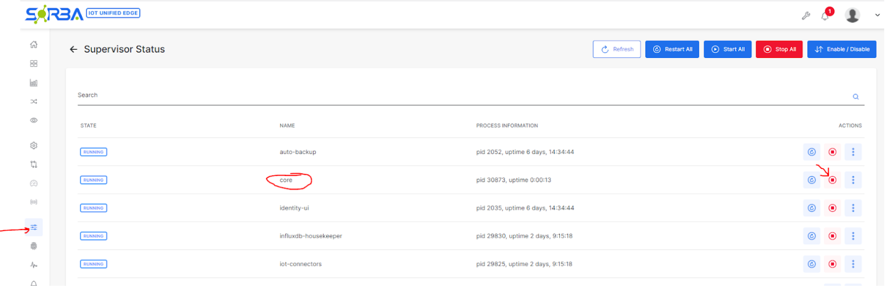This screenshot has width=887, height=294.
Task: Open the settings gear in sidebar
Action: [x=34, y=146]
